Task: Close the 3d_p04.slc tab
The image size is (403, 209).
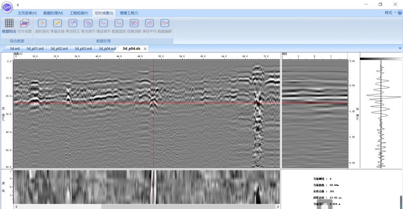Action: point(145,48)
